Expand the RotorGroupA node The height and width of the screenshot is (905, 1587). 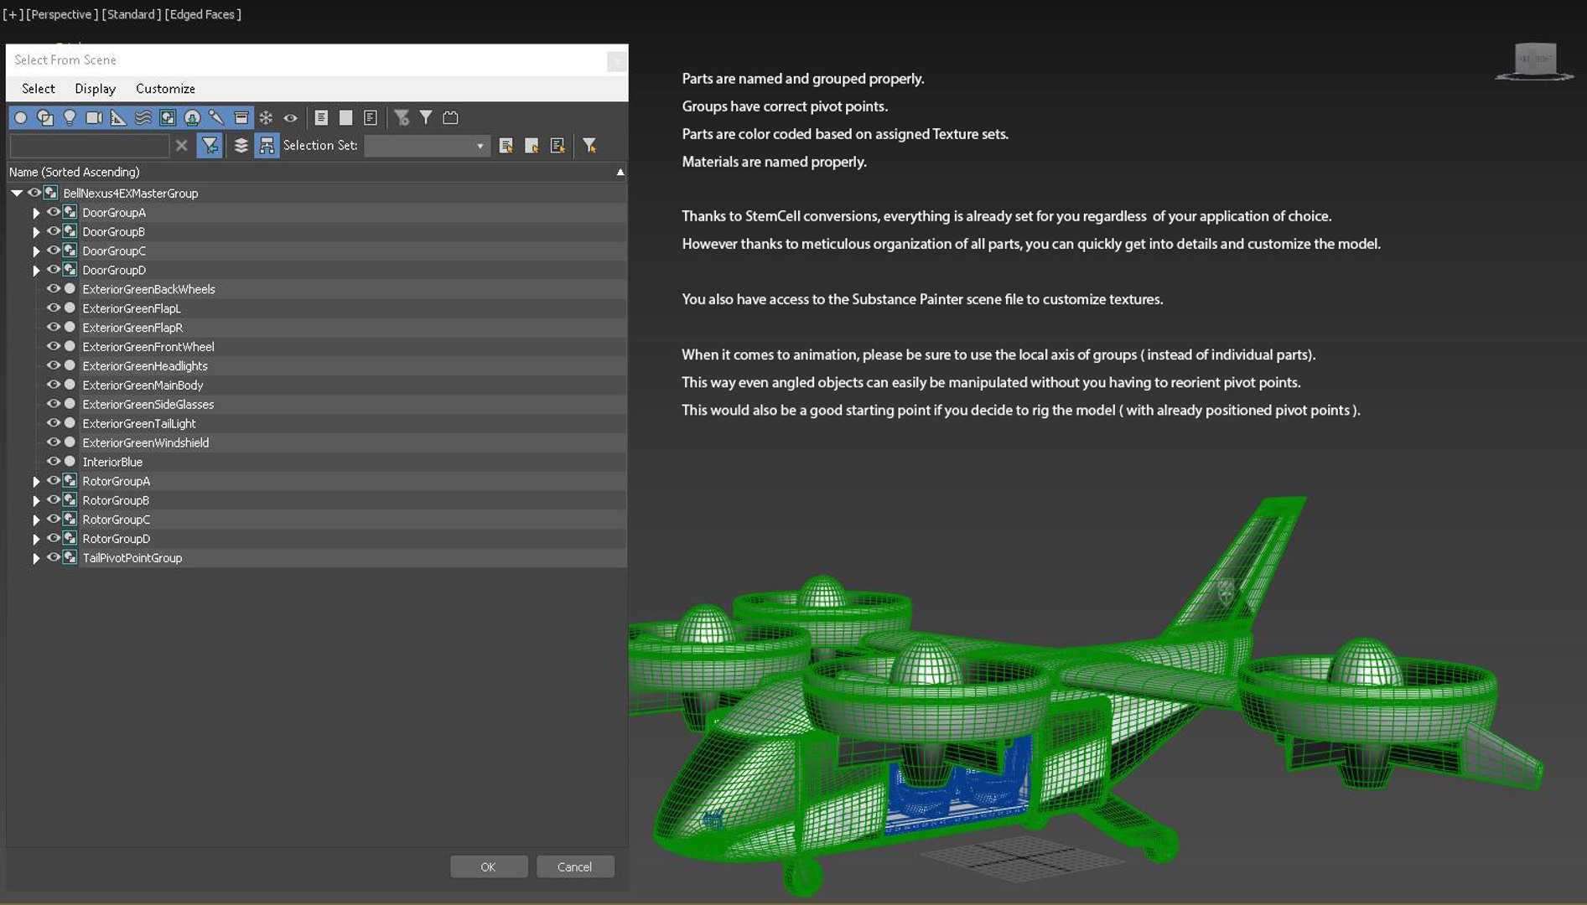pos(36,482)
